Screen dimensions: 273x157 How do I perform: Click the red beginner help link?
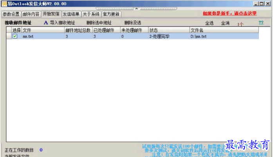point(230,13)
